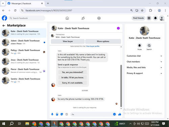The height and width of the screenshot is (127, 169).
Task: View site information icon in address bar
Action: coord(22,10)
